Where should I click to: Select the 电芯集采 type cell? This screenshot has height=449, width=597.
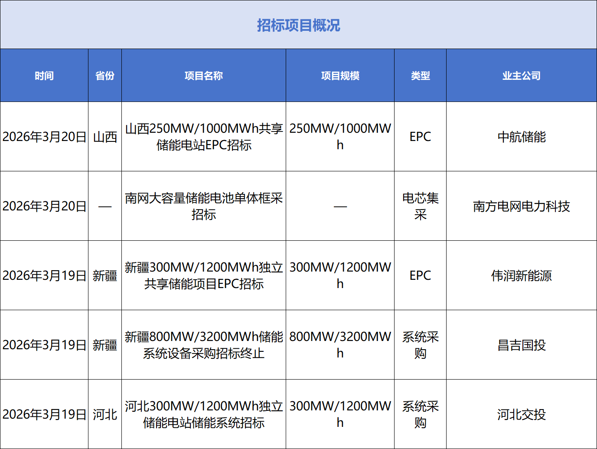(420, 206)
